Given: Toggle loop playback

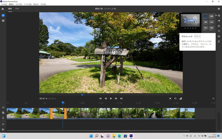Looking at the screenshot, I should pos(175,98).
